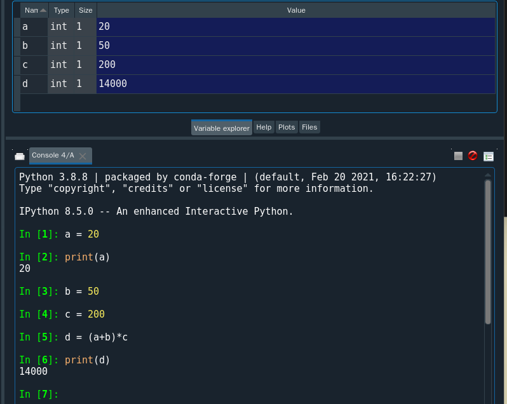Click value cell 200 for variable c
Viewport: 507px width, 404px height.
(296, 65)
